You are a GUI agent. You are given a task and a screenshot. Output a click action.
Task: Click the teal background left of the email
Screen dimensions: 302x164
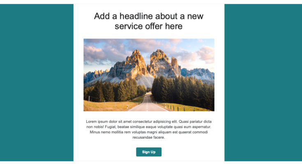(x=37, y=83)
